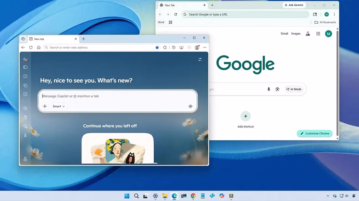The height and width of the screenshot is (201, 359).
Task: Open Edge profile avatar
Action: click(x=197, y=47)
